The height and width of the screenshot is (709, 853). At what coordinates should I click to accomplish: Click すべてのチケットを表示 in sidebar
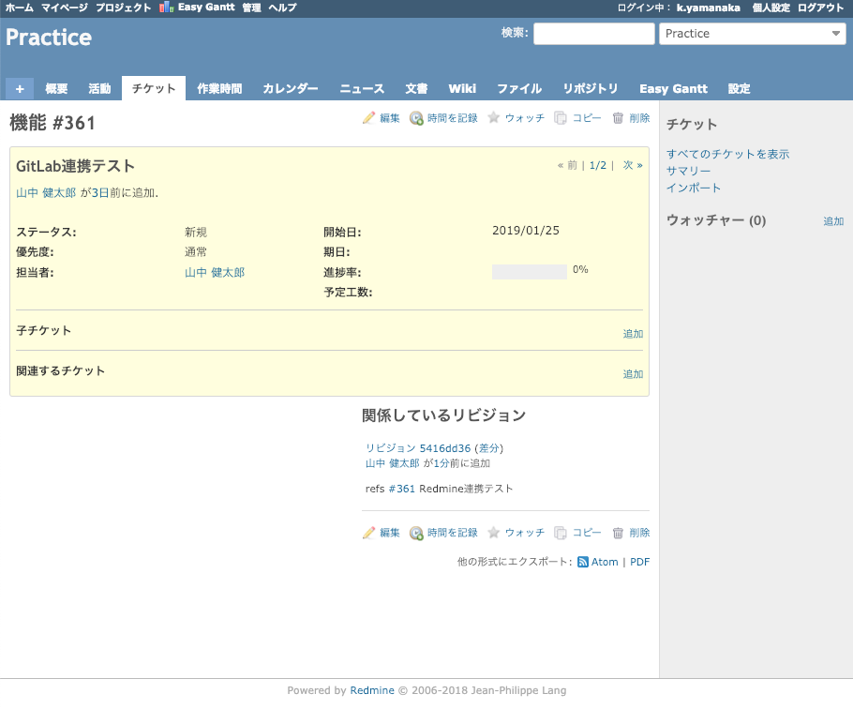[727, 154]
